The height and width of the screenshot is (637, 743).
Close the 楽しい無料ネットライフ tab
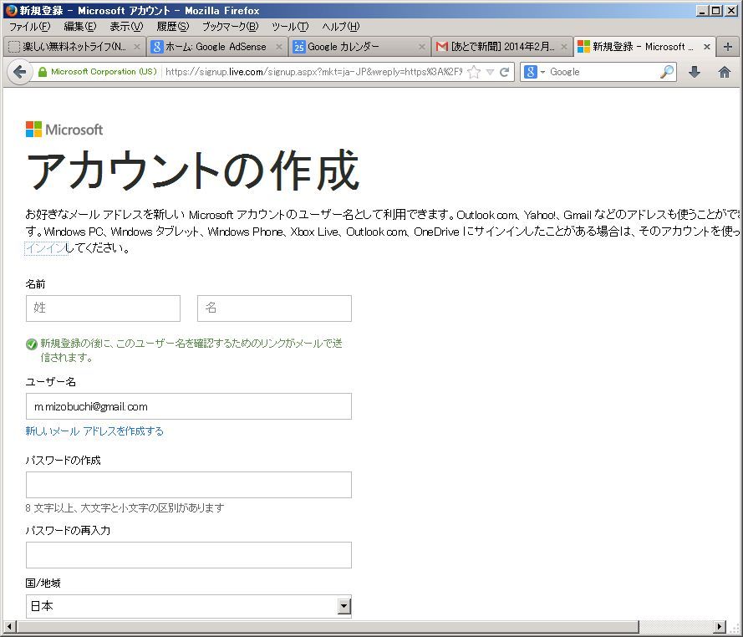click(136, 47)
